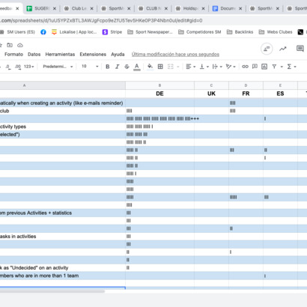Click the browser address bar URL
Image resolution: width=307 pixels, height=307 pixels.
101,20
